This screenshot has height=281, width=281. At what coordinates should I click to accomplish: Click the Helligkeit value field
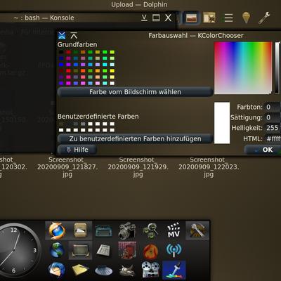pos(273,128)
